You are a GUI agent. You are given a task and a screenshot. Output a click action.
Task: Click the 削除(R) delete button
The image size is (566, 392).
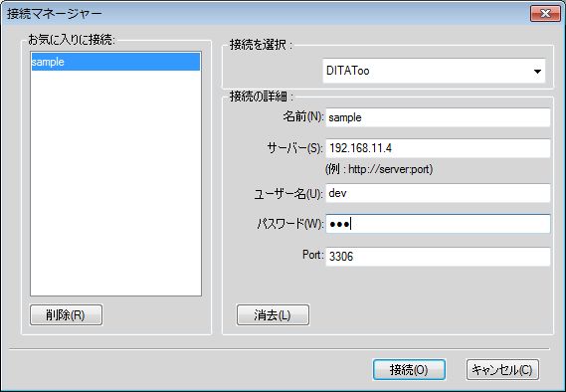tap(66, 315)
